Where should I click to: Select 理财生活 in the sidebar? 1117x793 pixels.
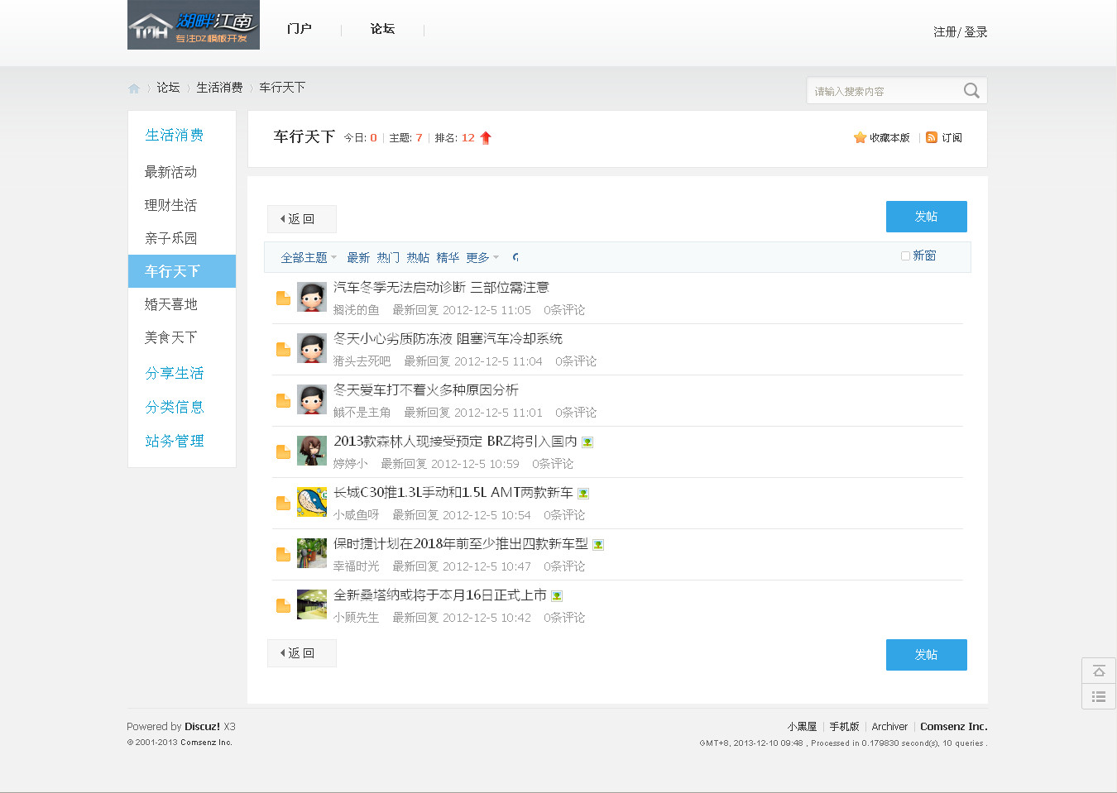click(x=171, y=205)
